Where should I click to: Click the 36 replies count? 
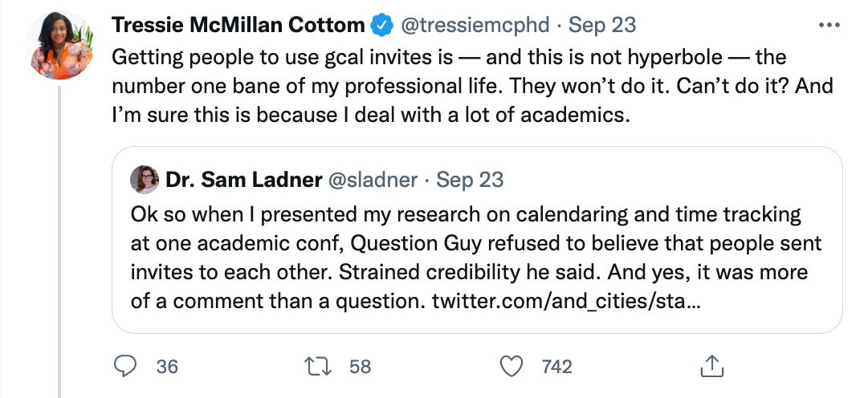coord(167,367)
